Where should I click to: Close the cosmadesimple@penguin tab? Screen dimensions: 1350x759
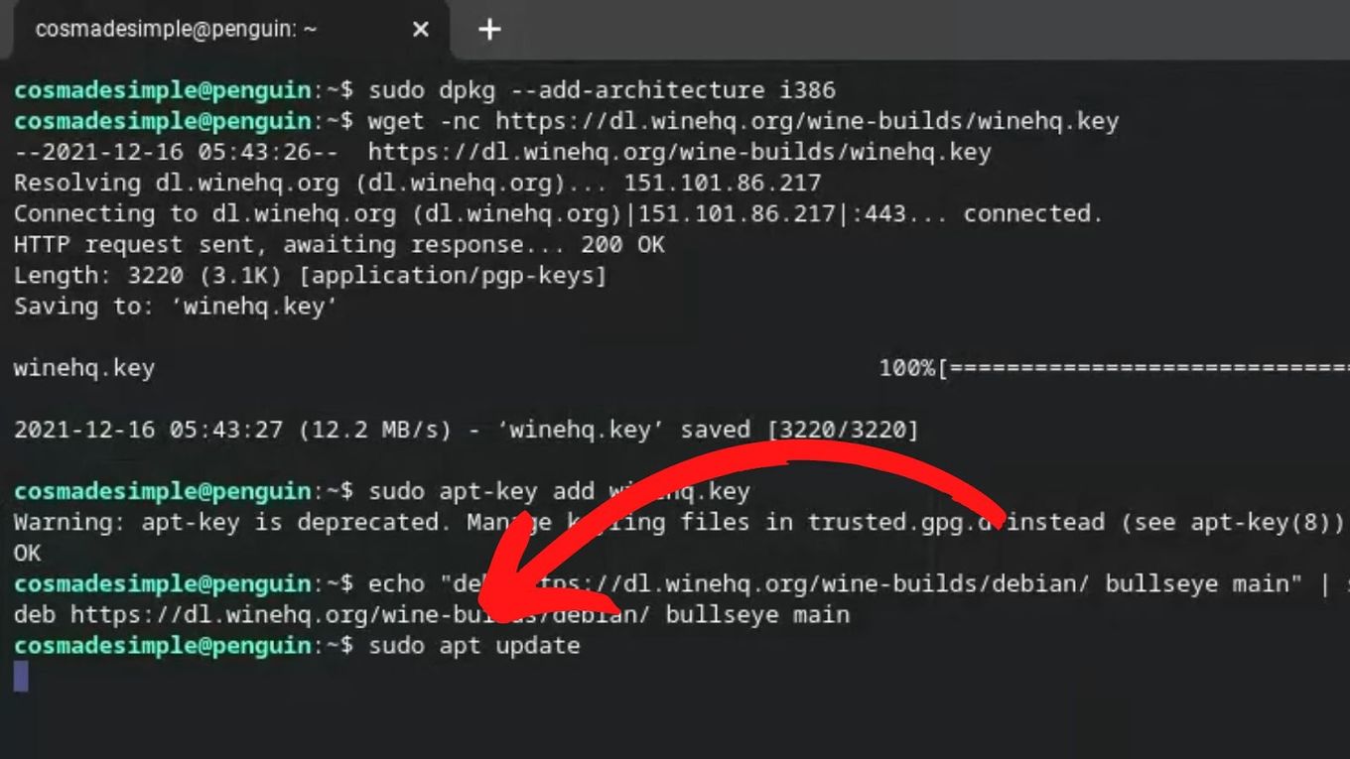pos(420,30)
